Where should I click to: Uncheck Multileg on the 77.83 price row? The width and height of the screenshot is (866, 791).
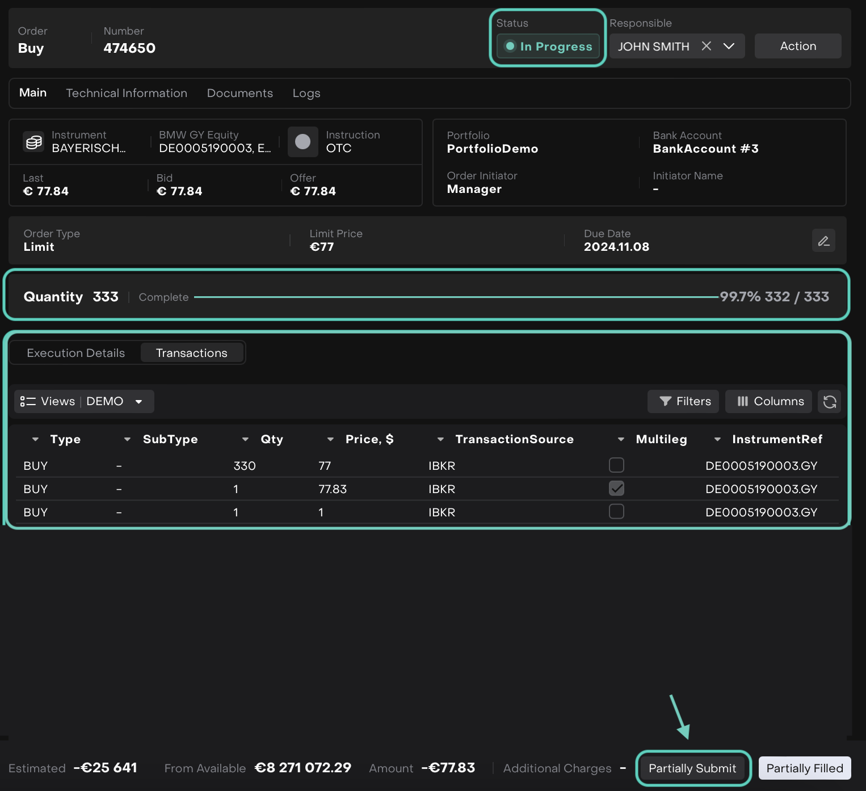[616, 489]
